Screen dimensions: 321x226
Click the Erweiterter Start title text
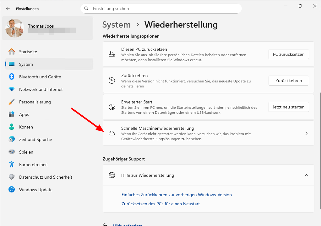pyautogui.click(x=137, y=102)
